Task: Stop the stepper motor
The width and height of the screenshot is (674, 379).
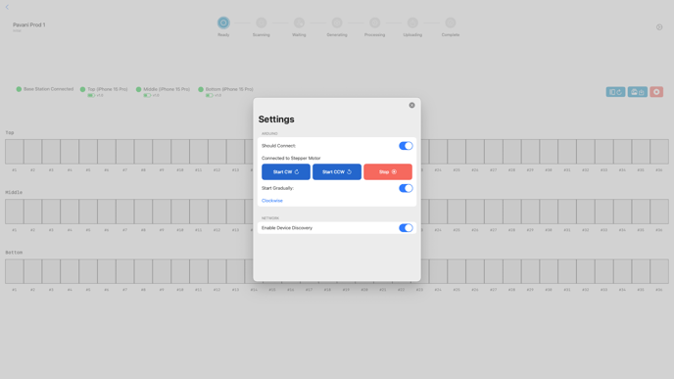Action: (388, 172)
